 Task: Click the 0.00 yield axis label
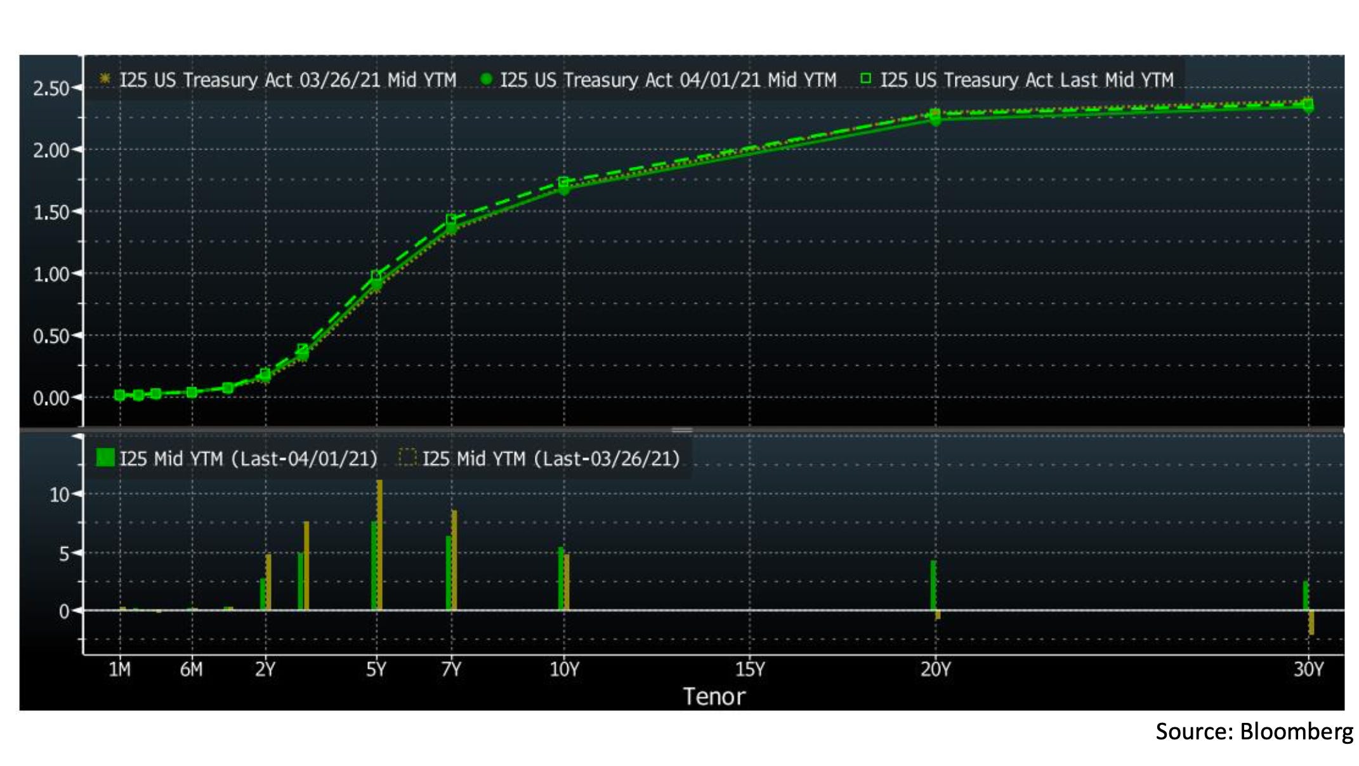click(x=51, y=398)
